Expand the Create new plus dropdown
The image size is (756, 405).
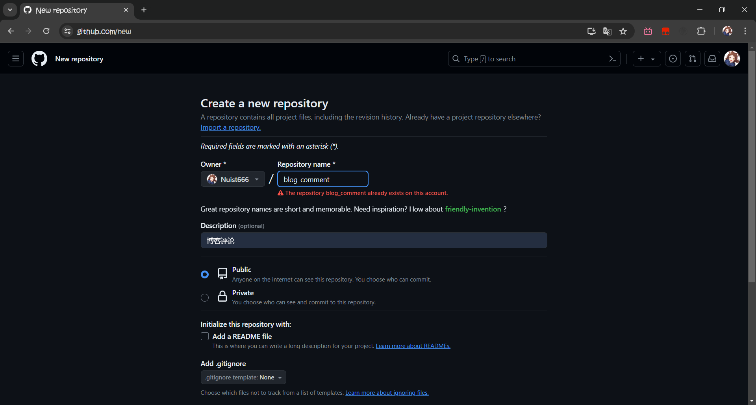click(647, 59)
